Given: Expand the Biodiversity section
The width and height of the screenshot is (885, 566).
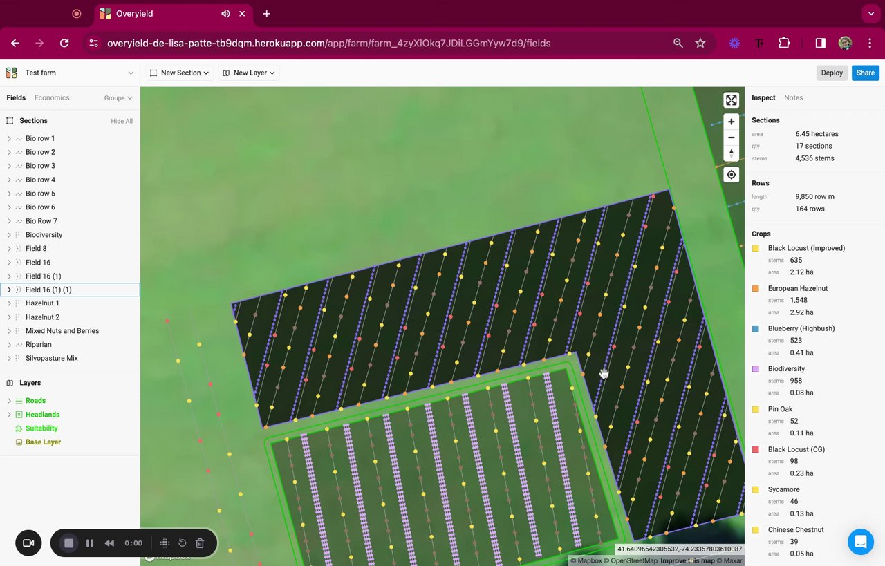Looking at the screenshot, I should (x=9, y=235).
